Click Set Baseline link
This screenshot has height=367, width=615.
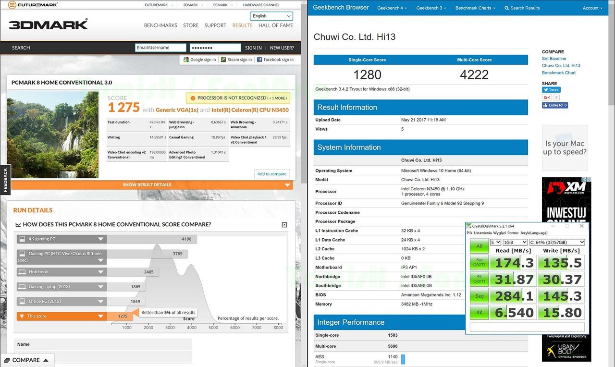pyautogui.click(x=554, y=59)
